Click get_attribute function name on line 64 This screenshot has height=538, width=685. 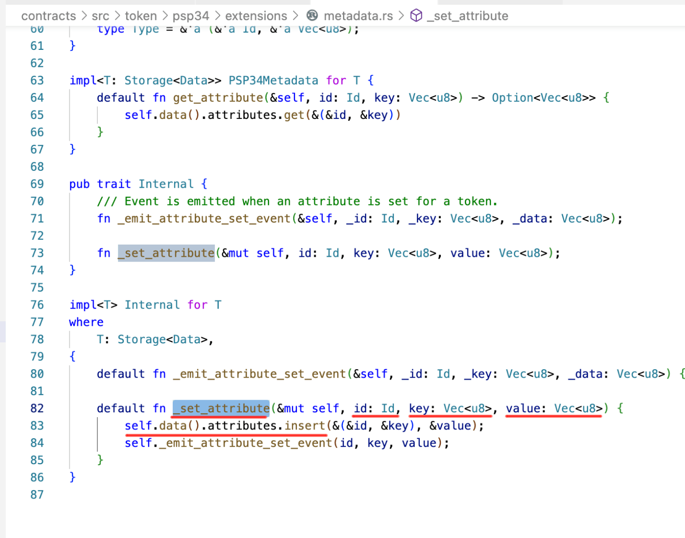click(x=218, y=98)
